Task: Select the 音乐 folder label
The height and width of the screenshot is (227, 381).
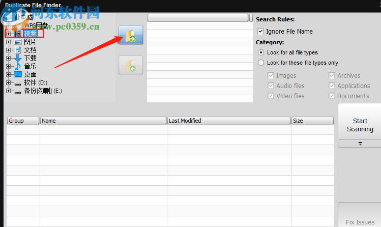Action: (30, 66)
